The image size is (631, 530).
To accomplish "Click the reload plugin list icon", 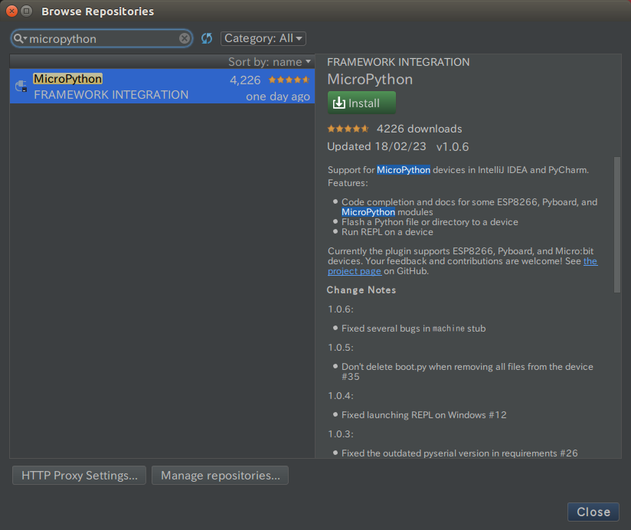I will tap(207, 38).
